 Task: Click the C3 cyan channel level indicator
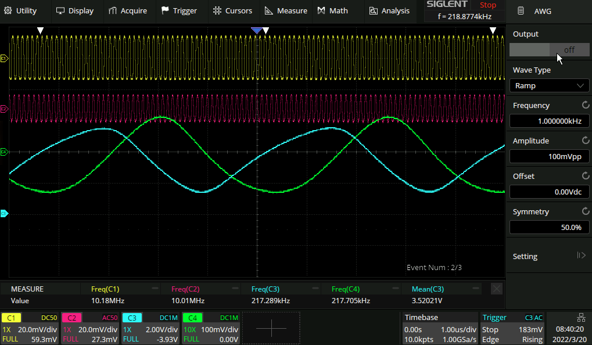coord(4,213)
